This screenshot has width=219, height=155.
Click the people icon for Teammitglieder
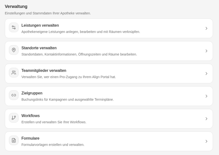14,72
